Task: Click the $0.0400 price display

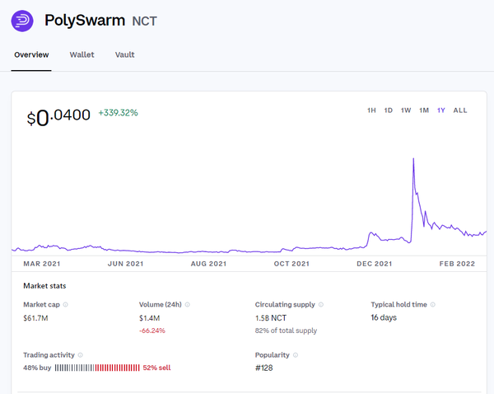Action: click(x=58, y=117)
